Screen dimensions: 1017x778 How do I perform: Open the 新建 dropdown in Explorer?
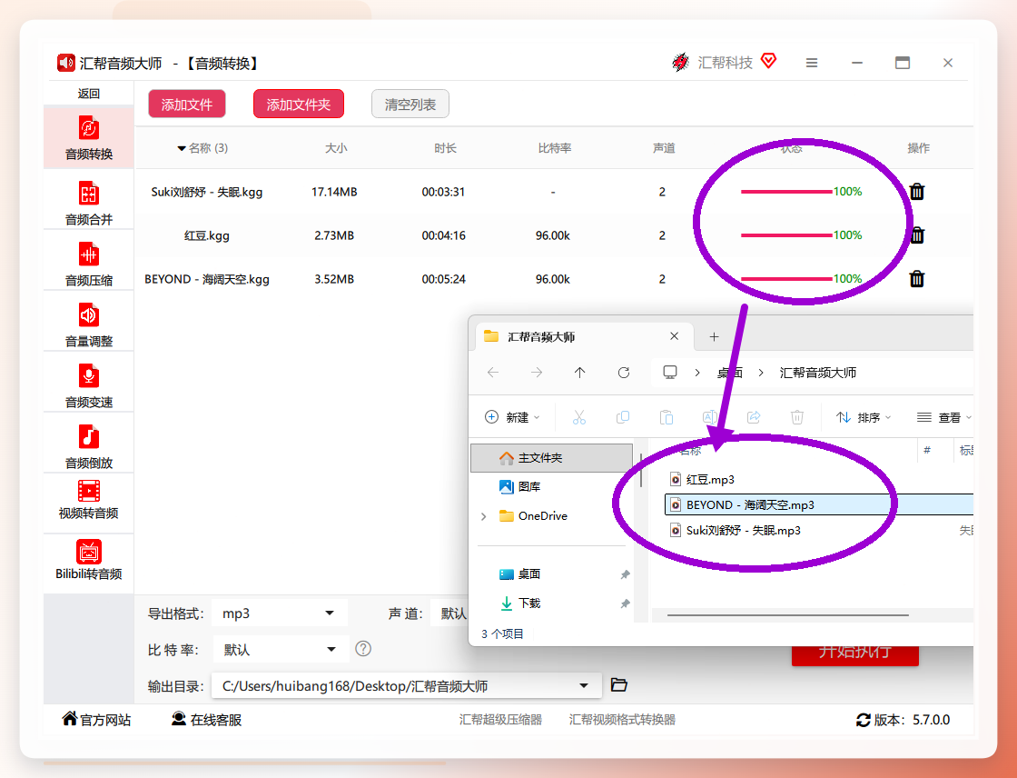(512, 417)
